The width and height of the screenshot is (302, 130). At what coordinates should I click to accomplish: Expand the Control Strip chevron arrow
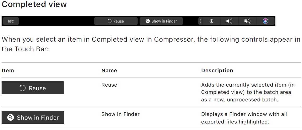point(200,21)
